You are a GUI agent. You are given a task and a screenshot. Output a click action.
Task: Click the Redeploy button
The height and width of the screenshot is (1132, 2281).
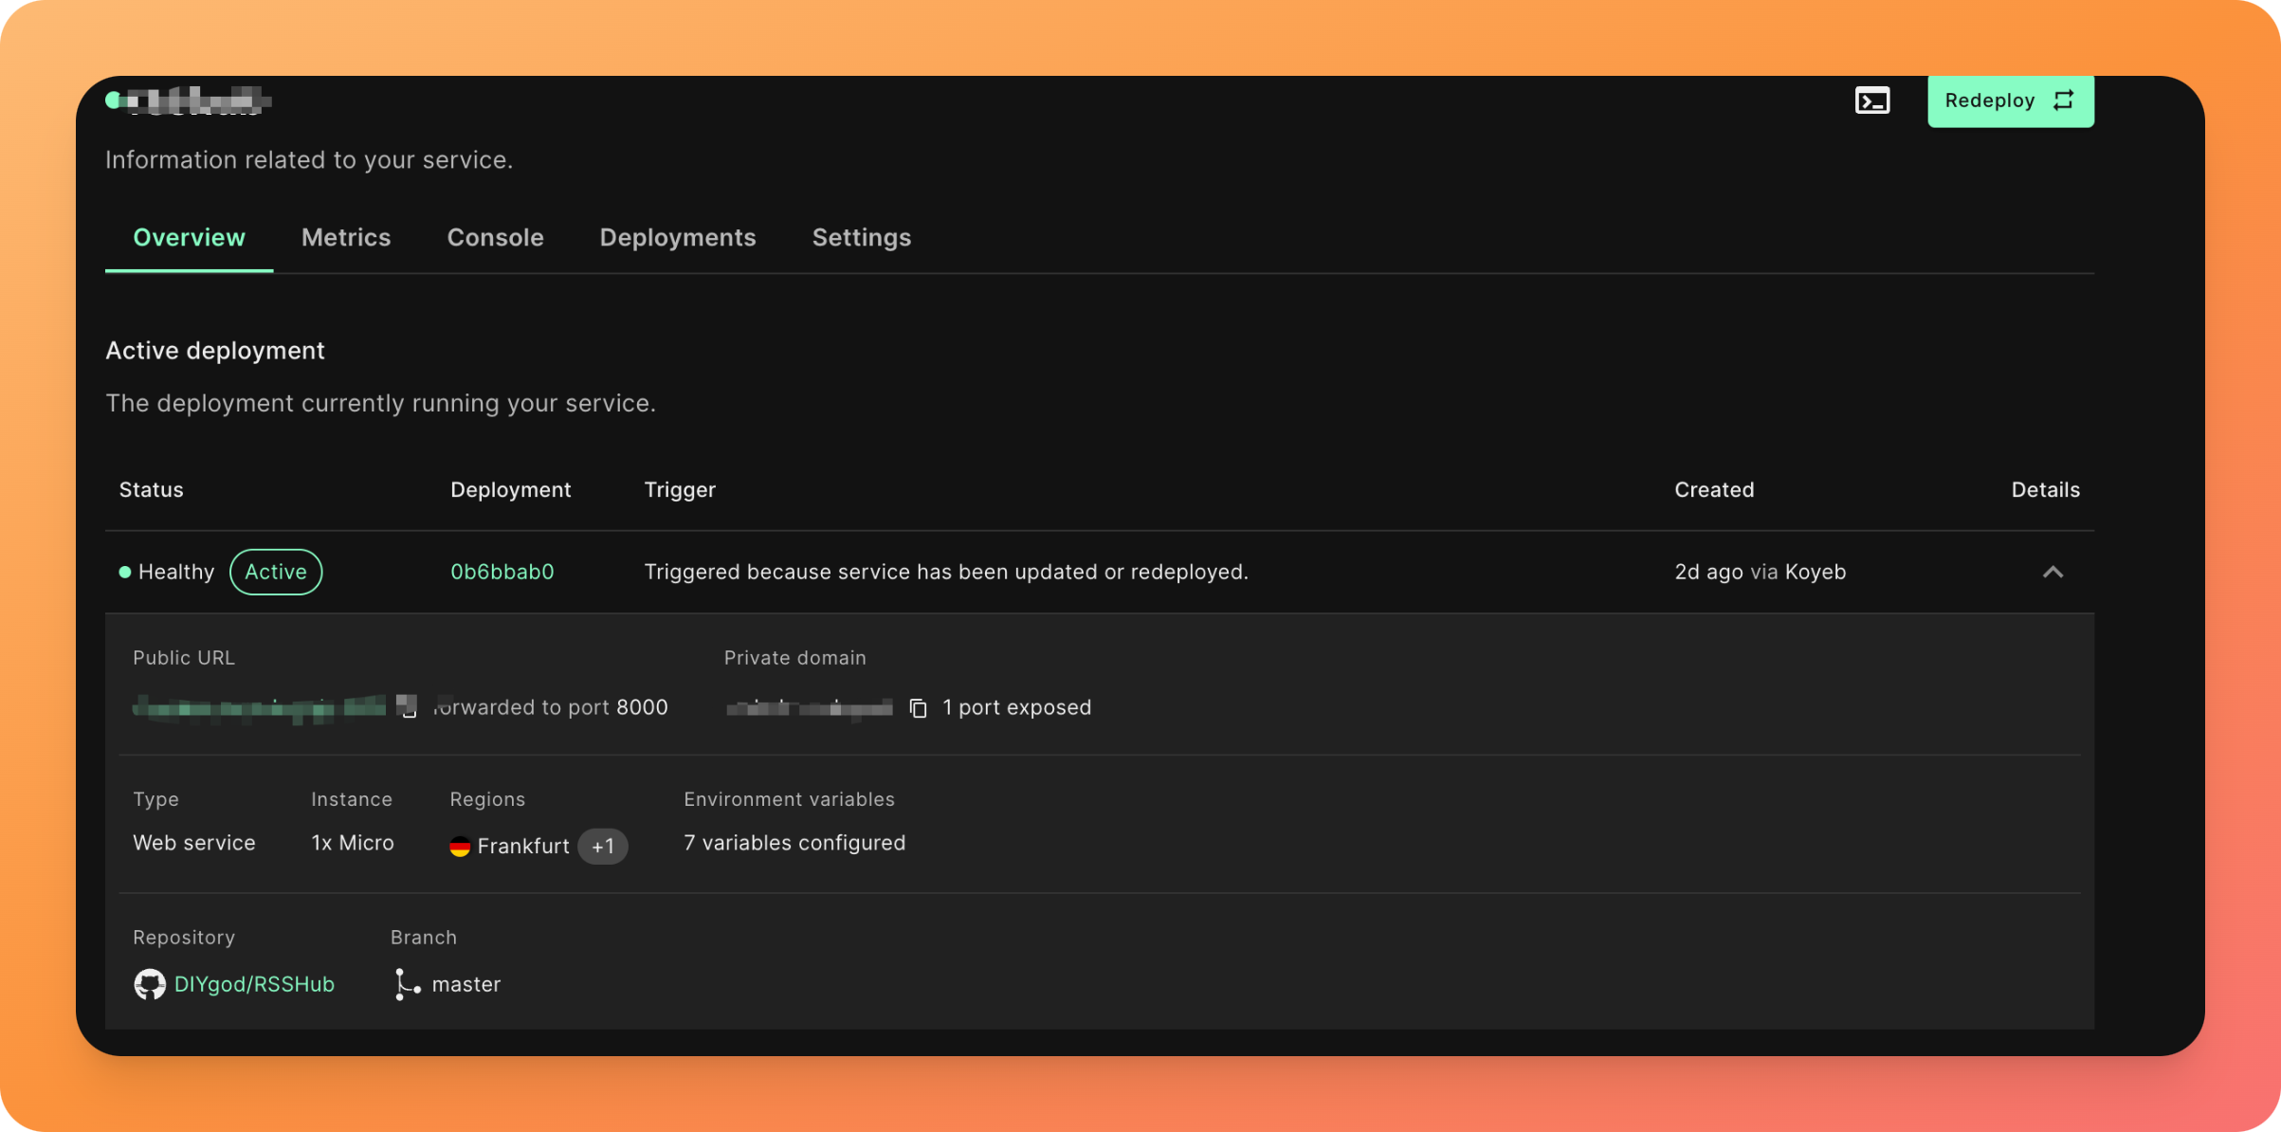click(x=2010, y=100)
